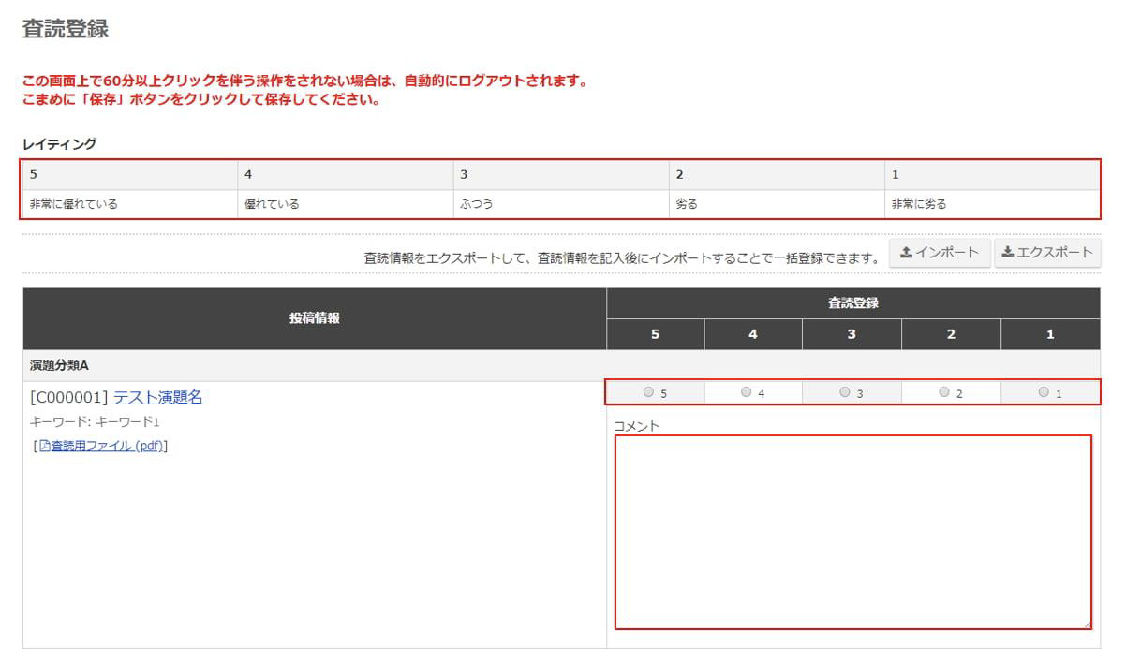Click the 優れている rating legend cell

click(x=272, y=204)
